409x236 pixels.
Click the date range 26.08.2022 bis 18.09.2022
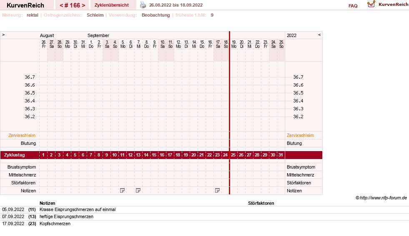click(176, 5)
